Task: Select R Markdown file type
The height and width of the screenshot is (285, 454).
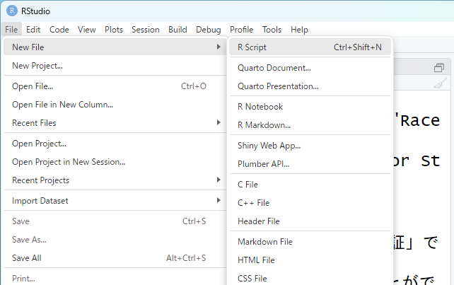Action: [x=264, y=125]
